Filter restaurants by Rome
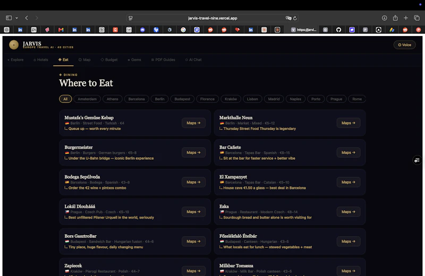 tap(357, 99)
